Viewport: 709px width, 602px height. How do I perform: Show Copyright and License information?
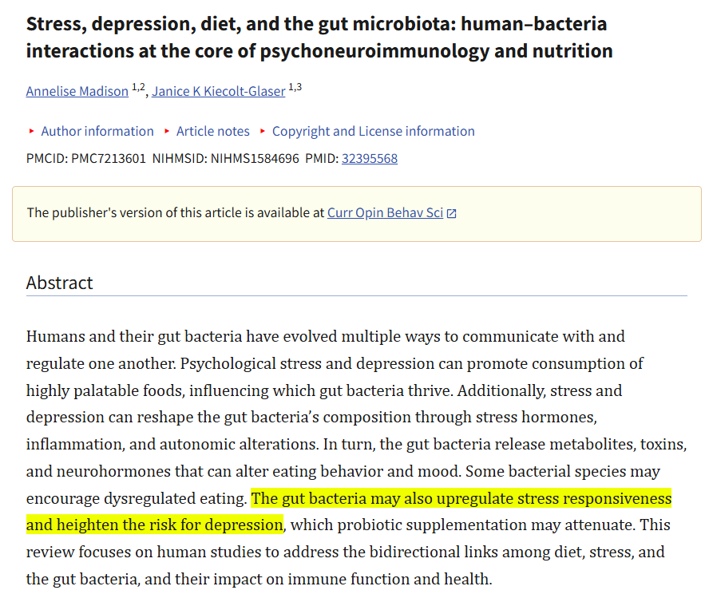point(373,132)
